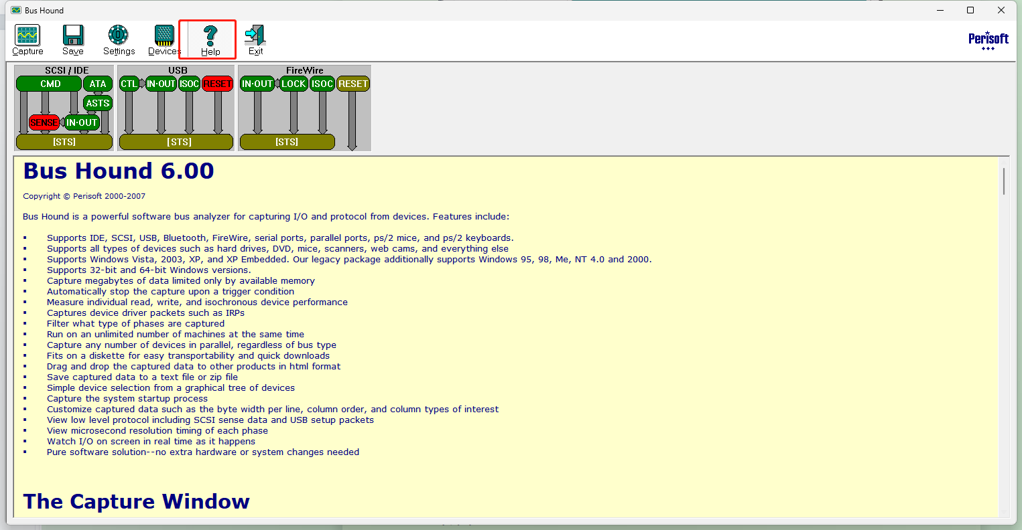Screen dimensions: 1022x530
Task: Click the 'View microsecond resolution timing' line
Action: 157,430
